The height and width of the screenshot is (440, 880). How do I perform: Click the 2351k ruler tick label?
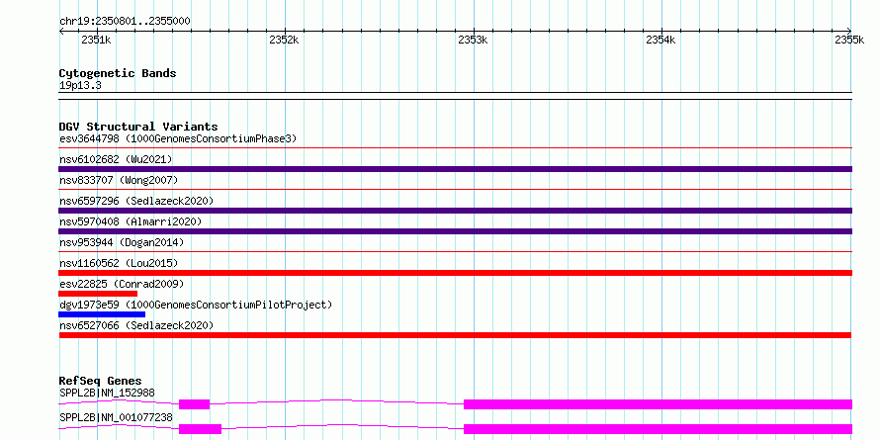pyautogui.click(x=96, y=40)
